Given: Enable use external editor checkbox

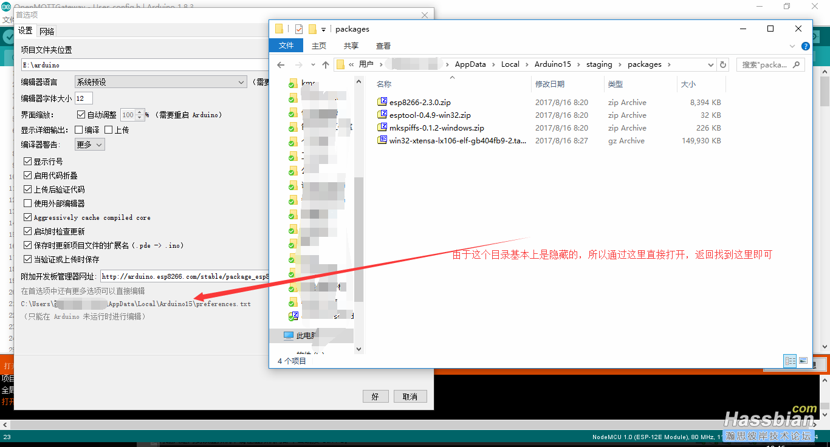Looking at the screenshot, I should pos(27,203).
